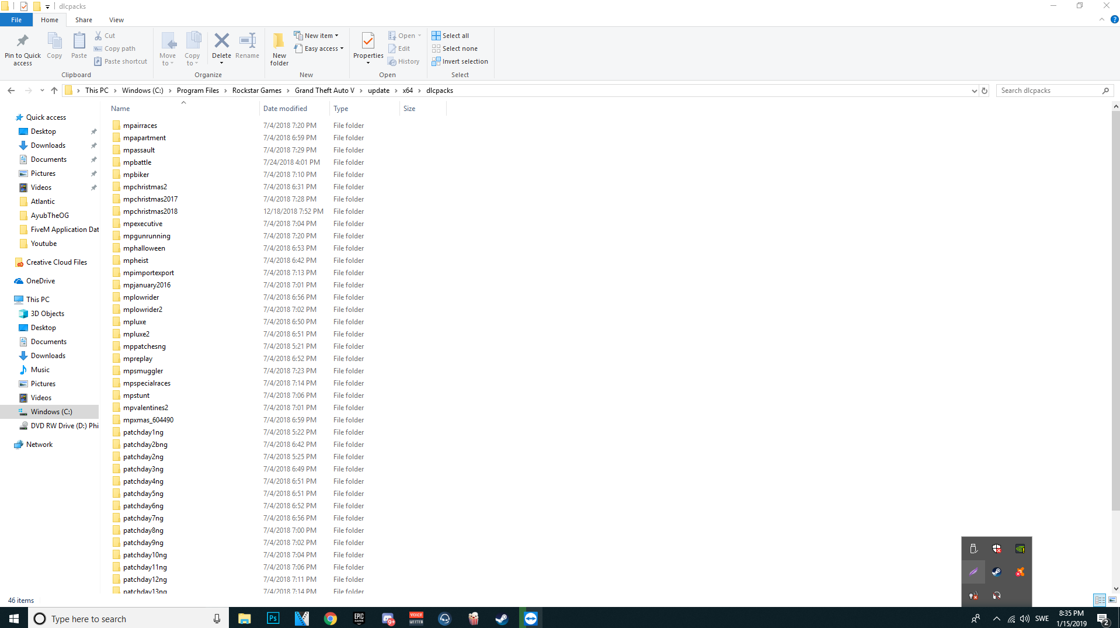Open Creative Cloud Files in sidebar
This screenshot has width=1120, height=628.
tap(56, 262)
